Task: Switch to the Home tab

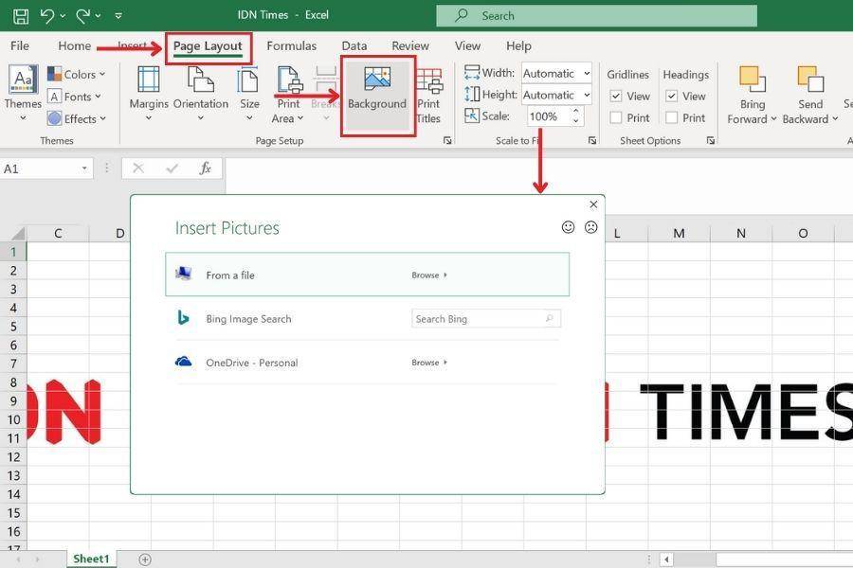Action: pyautogui.click(x=75, y=46)
